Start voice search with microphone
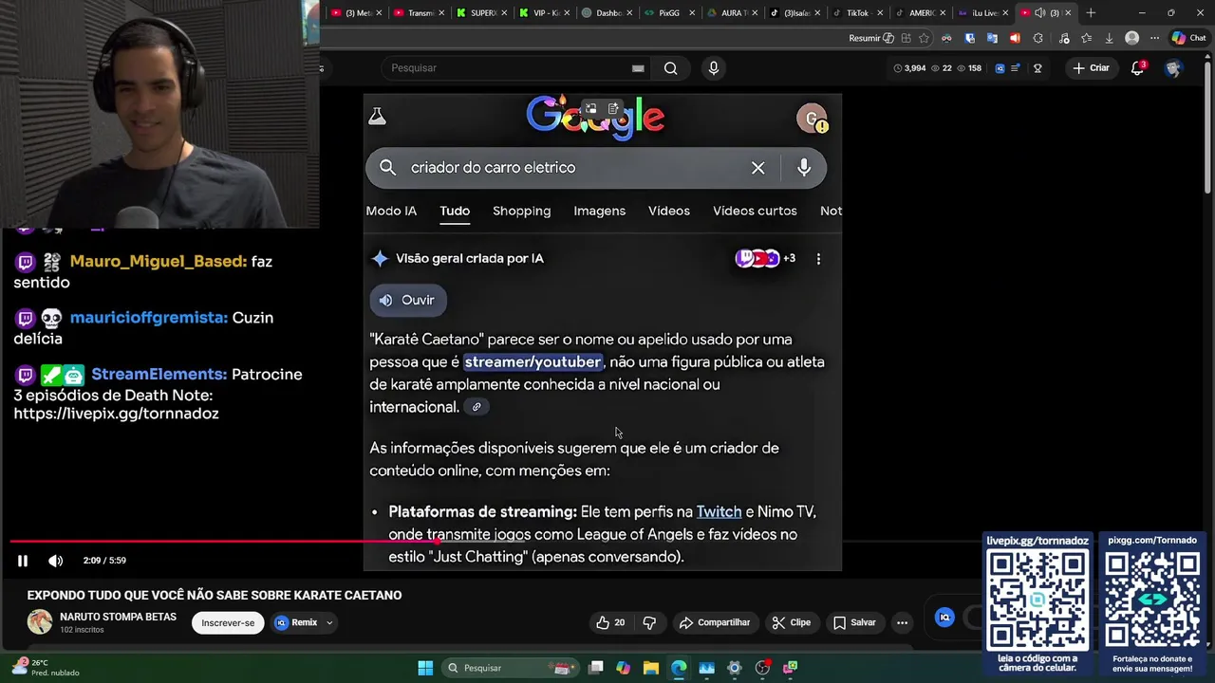This screenshot has height=683, width=1215. (x=714, y=68)
